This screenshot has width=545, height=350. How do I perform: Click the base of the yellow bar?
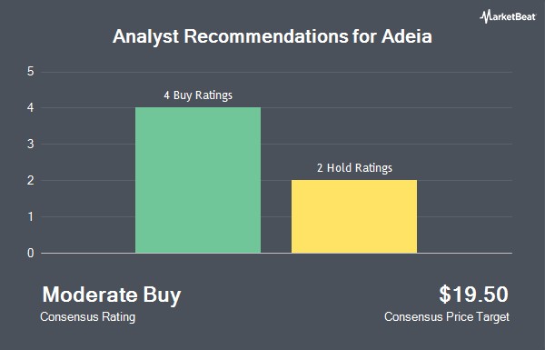click(354, 252)
